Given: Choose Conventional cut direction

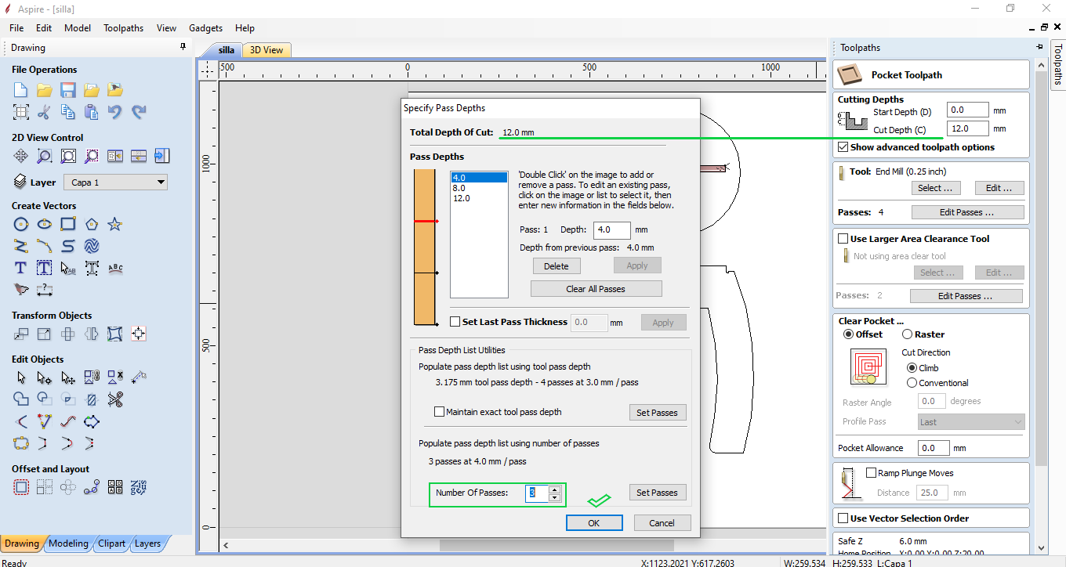Looking at the screenshot, I should pyautogui.click(x=912, y=383).
